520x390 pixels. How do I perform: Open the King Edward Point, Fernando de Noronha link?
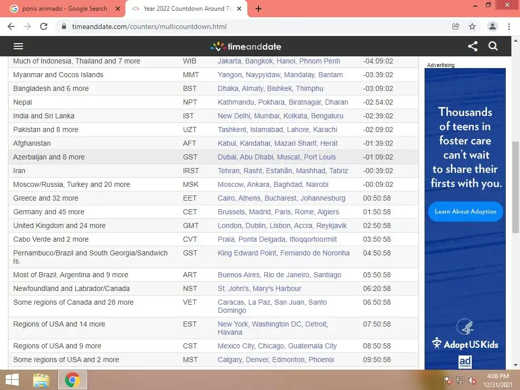(x=283, y=253)
